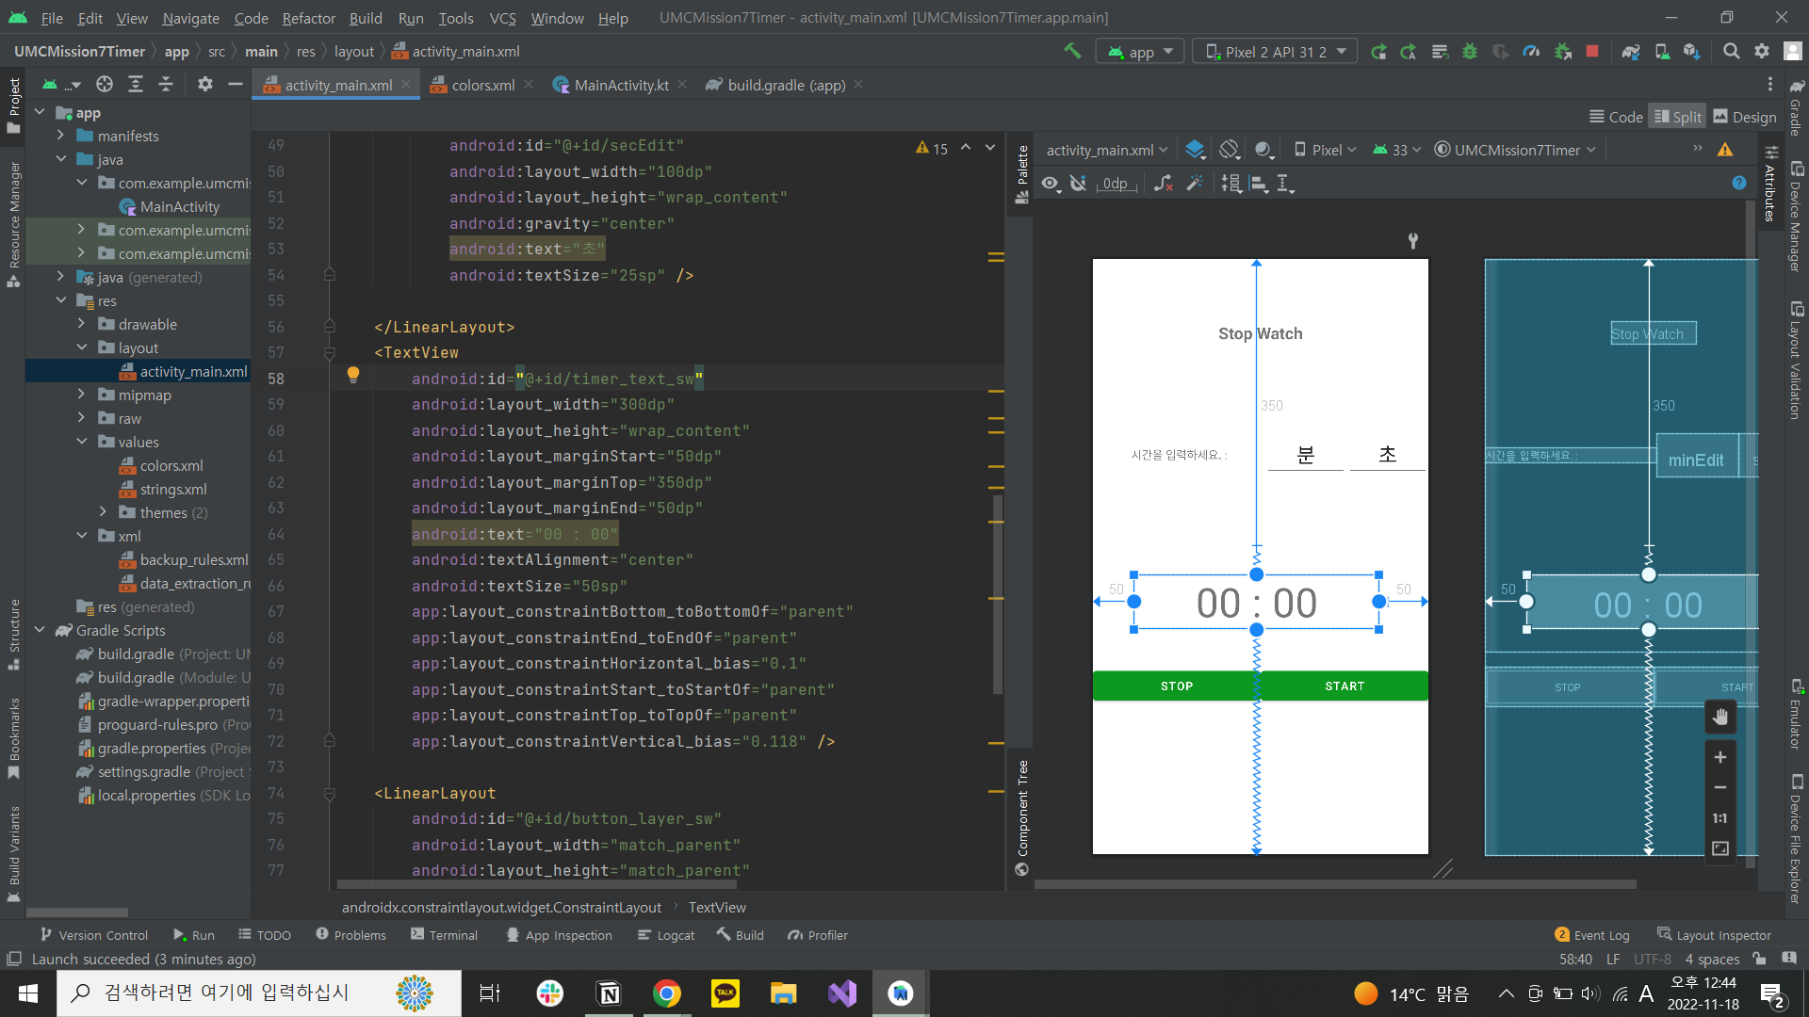
Task: Click the green Debug app bug icon
Action: (x=1470, y=52)
